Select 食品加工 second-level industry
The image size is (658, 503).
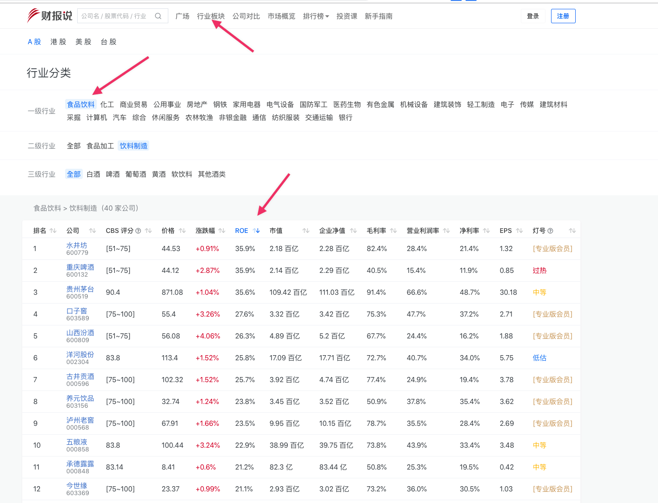point(100,146)
